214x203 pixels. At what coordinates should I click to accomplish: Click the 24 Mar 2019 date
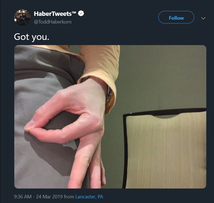[49, 197]
